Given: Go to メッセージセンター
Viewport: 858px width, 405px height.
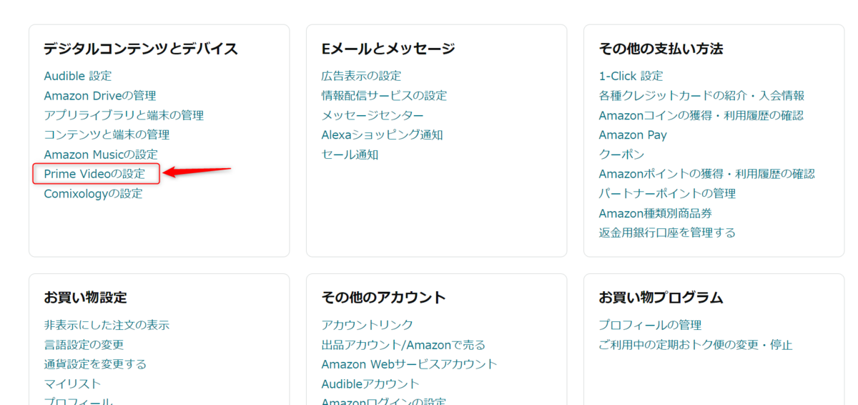Looking at the screenshot, I should pos(373,115).
